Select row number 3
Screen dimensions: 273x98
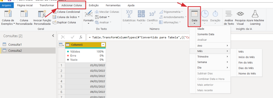point(61,76)
